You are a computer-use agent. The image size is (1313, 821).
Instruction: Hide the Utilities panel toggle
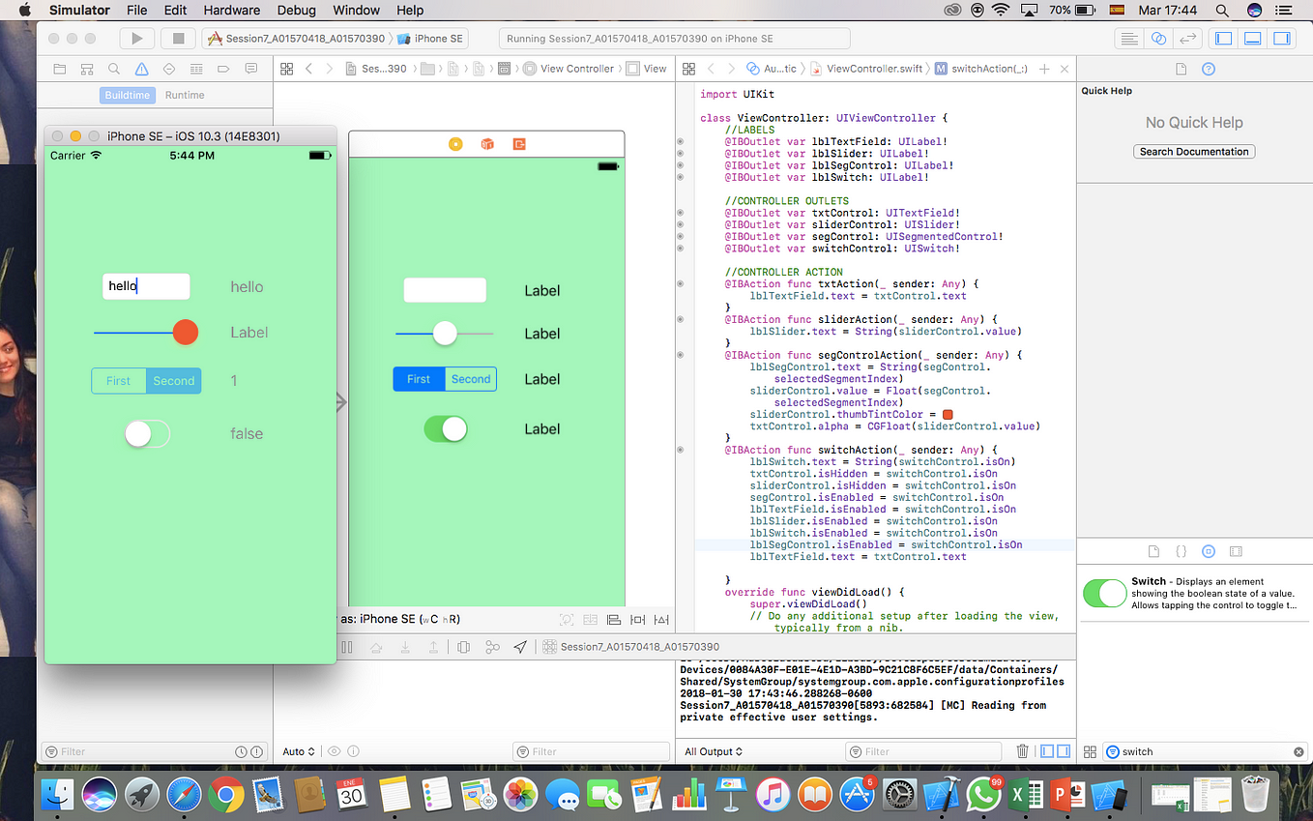tap(1282, 39)
